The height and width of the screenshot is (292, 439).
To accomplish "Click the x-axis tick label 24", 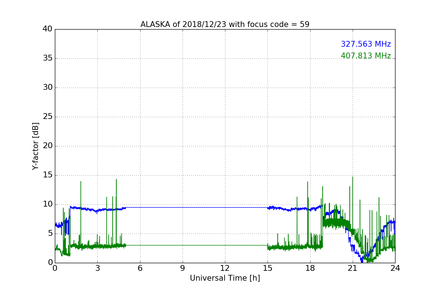I will coord(395,268).
